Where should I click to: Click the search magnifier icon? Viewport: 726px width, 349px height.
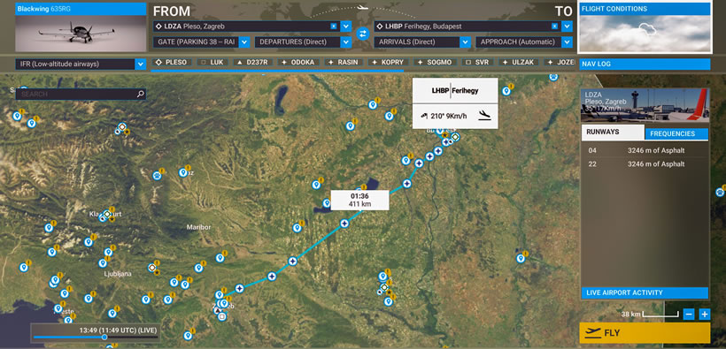pos(141,95)
